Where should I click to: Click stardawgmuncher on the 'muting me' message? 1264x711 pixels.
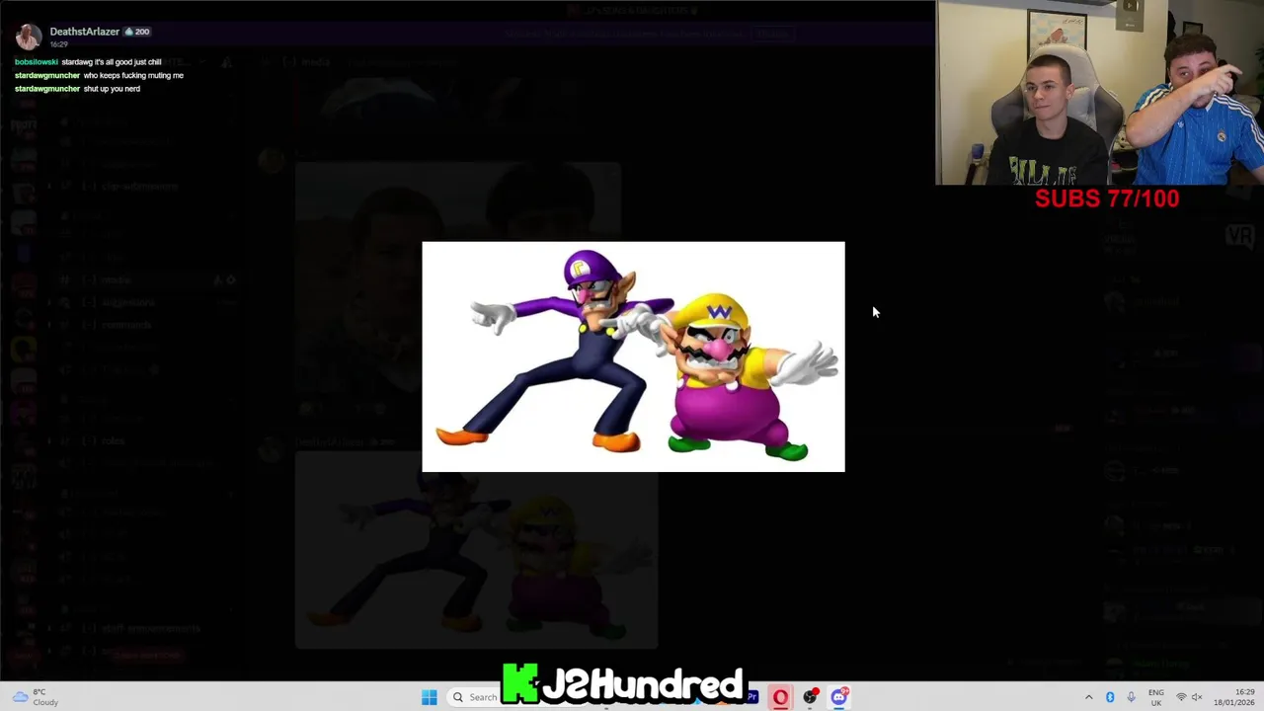pos(47,75)
